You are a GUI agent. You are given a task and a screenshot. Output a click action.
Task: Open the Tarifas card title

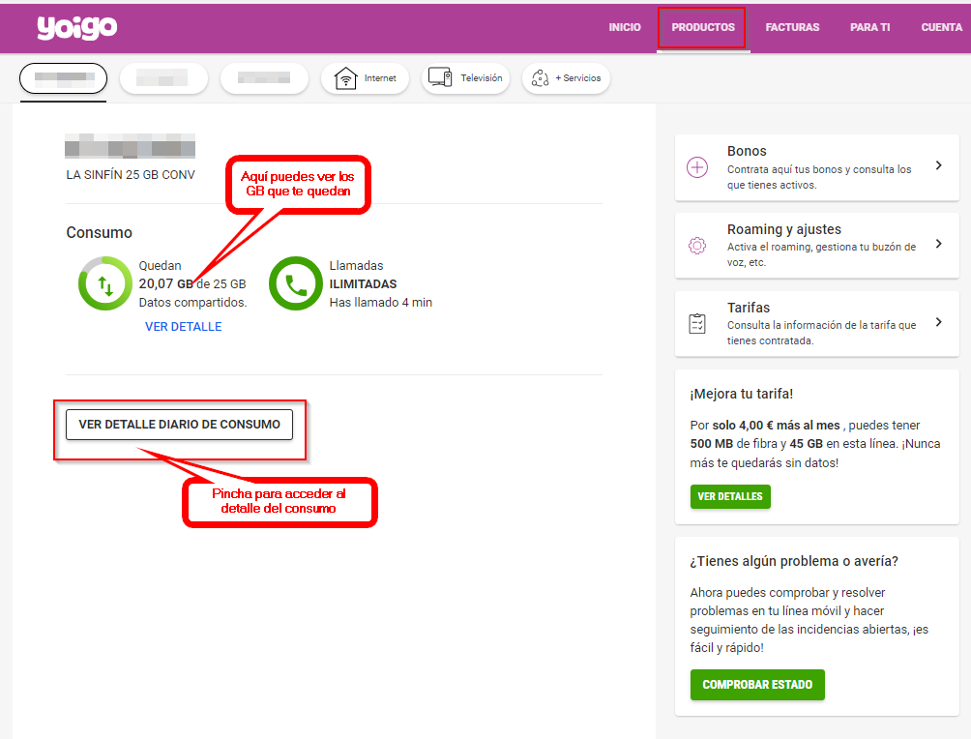pyautogui.click(x=748, y=308)
